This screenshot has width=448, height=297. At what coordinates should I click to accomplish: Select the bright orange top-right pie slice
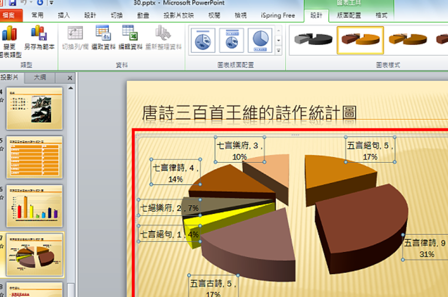coord(334,172)
